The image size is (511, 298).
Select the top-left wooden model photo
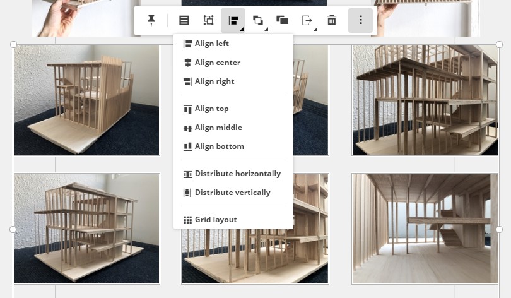86,100
